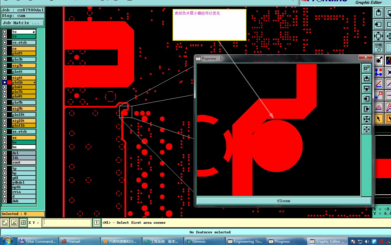Zoom out the Popview with the outward arrows icon
The width and height of the screenshot is (391, 245).
(367, 129)
